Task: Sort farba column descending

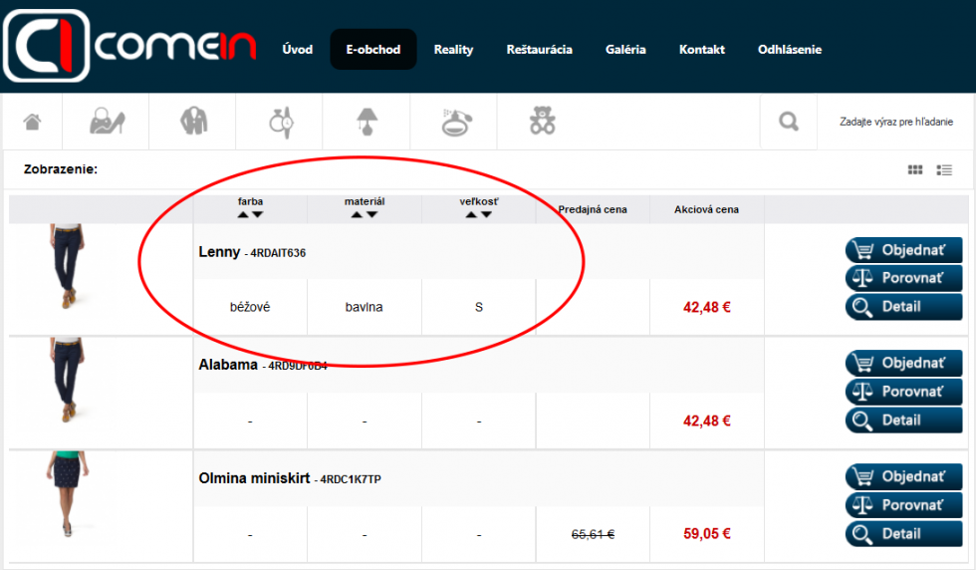Action: [258, 214]
